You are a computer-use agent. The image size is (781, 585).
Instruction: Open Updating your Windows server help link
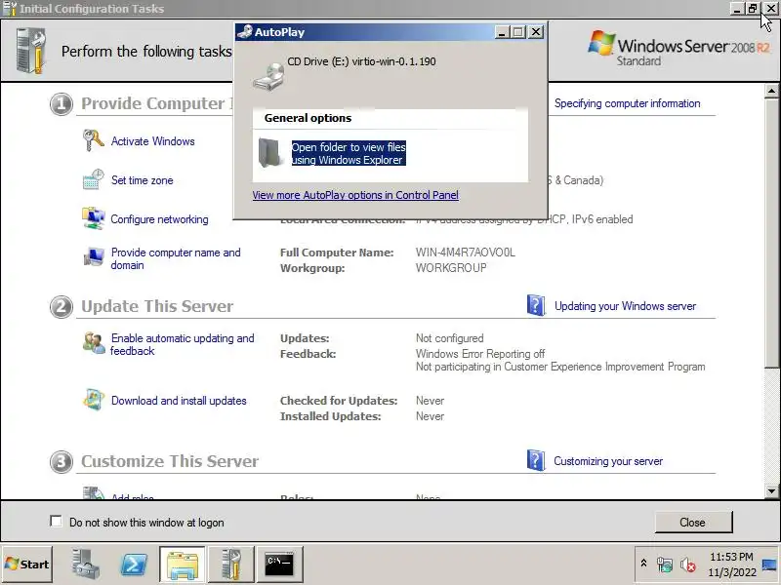click(x=625, y=306)
